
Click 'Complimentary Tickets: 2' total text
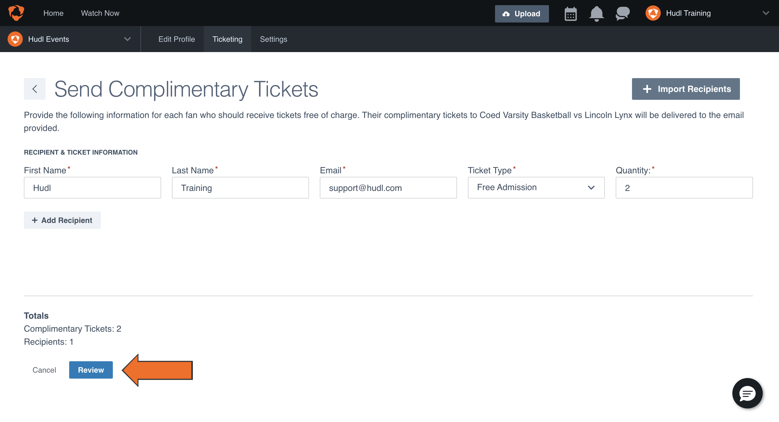[73, 329]
